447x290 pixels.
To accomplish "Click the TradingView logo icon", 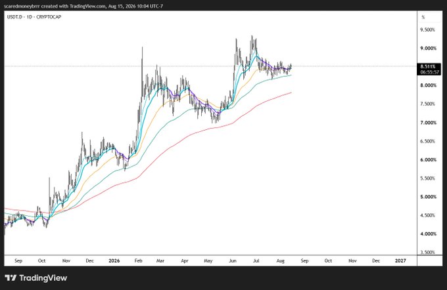I will click(x=11, y=278).
